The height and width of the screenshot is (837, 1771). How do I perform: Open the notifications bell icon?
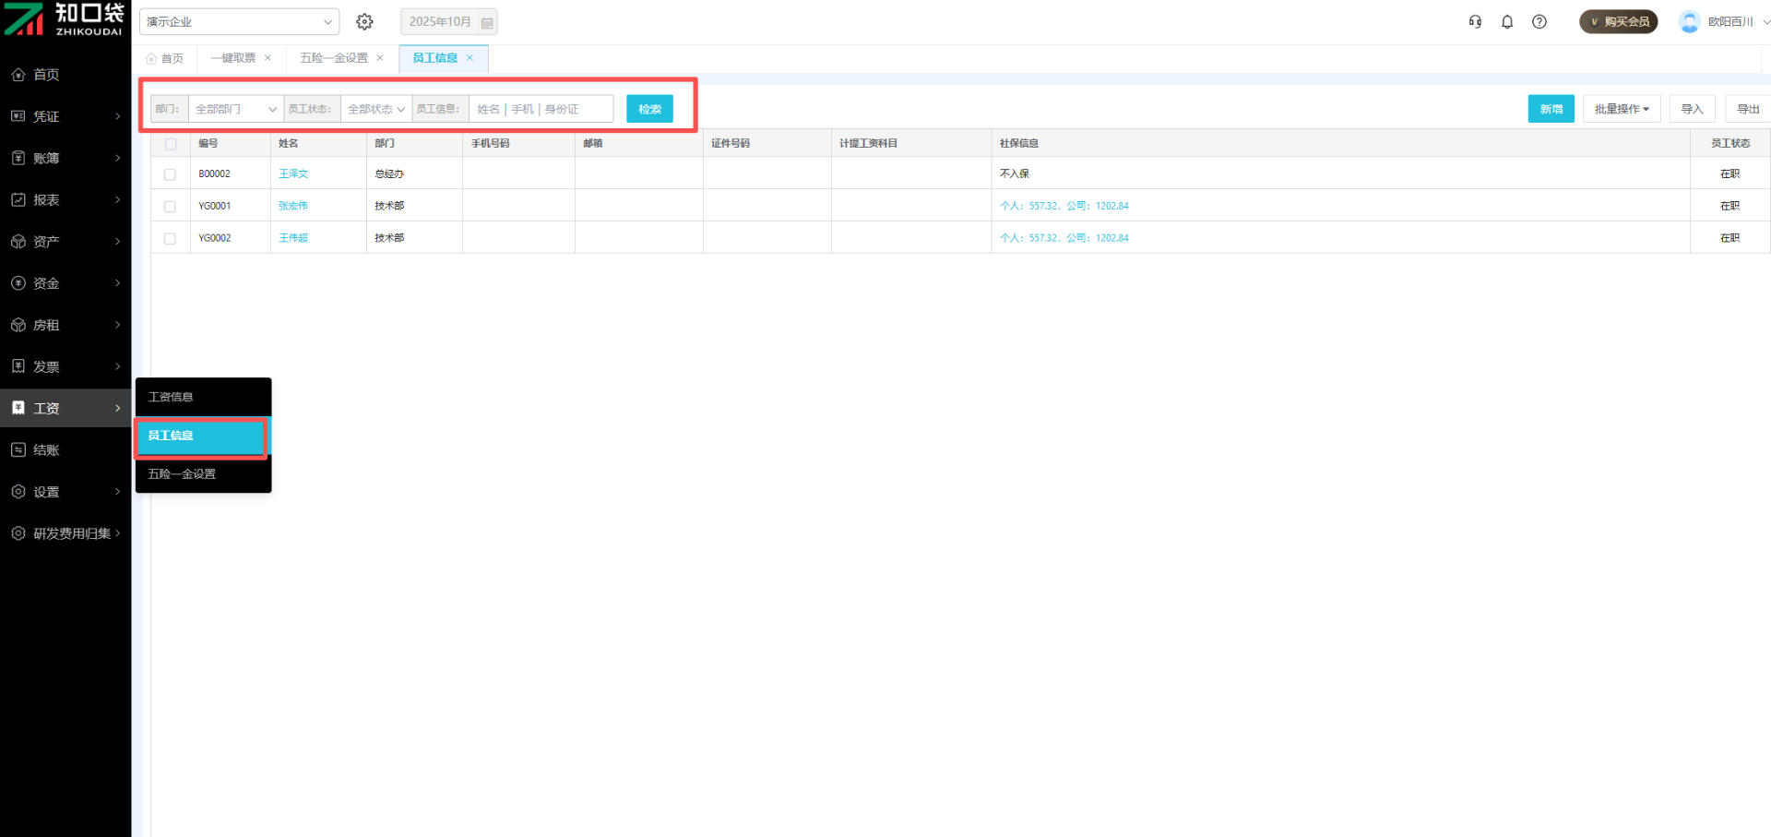coord(1507,21)
